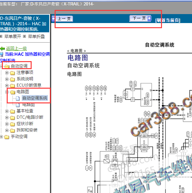Click the 自动空调系统 page title

click(x=159, y=45)
